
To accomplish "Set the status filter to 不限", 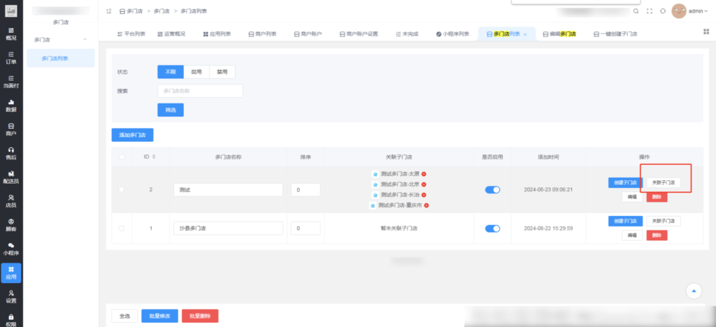I will click(x=171, y=72).
